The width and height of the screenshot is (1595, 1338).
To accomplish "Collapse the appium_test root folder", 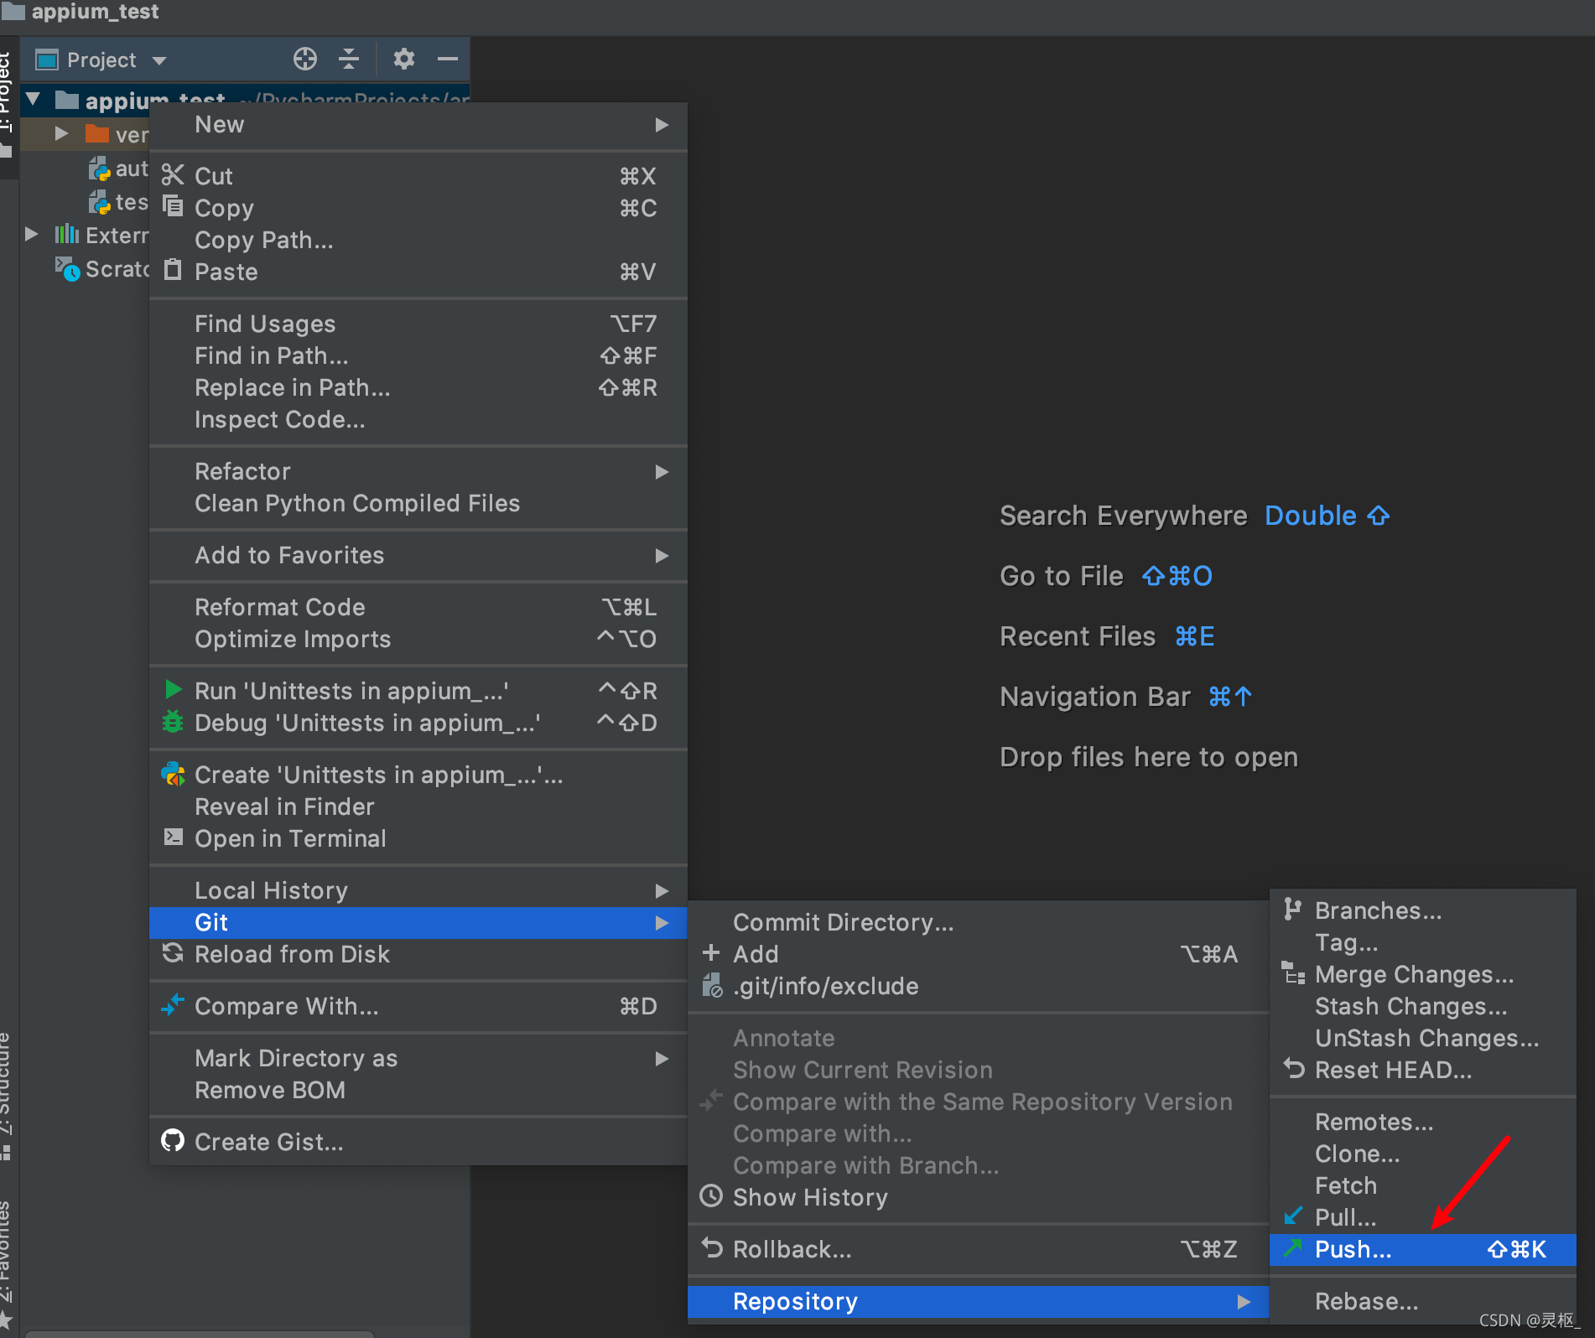I will 34,101.
